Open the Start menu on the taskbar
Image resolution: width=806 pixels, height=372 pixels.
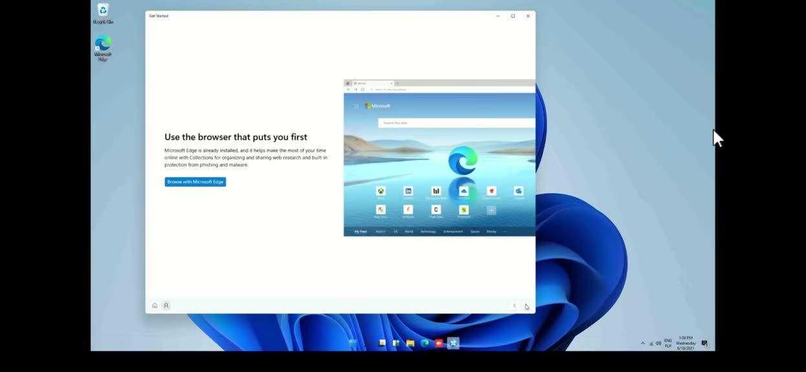pyautogui.click(x=353, y=343)
